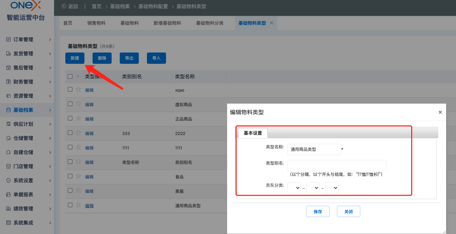The width and height of the screenshot is (456, 234).
Task: Click the 财务管理 yen icon
Action: coord(8,82)
